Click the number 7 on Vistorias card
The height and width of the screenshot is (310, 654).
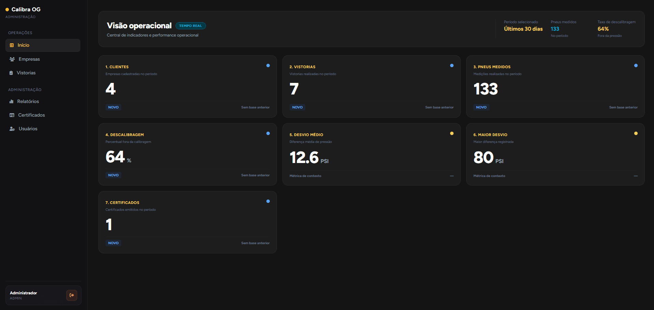point(294,89)
